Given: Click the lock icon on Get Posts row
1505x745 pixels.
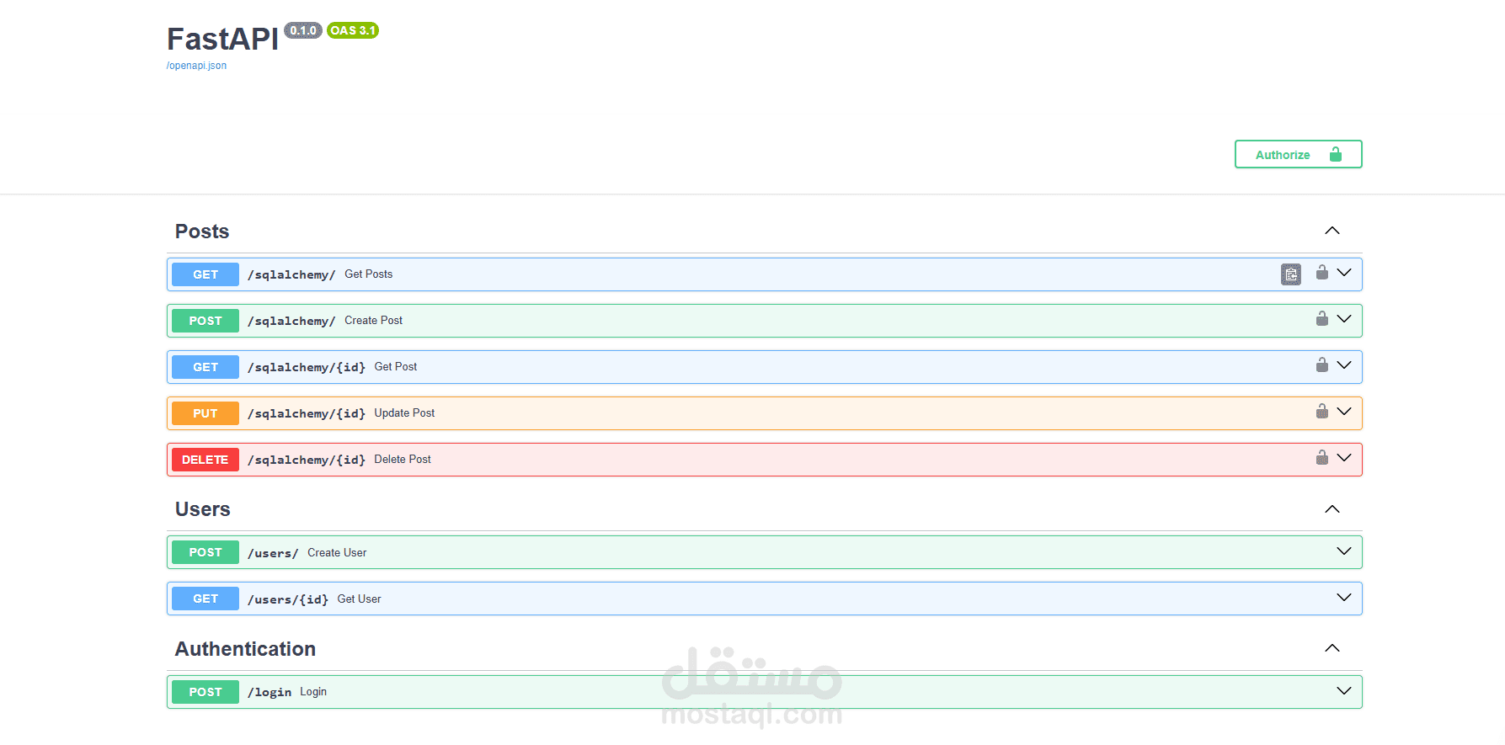Looking at the screenshot, I should (x=1322, y=273).
